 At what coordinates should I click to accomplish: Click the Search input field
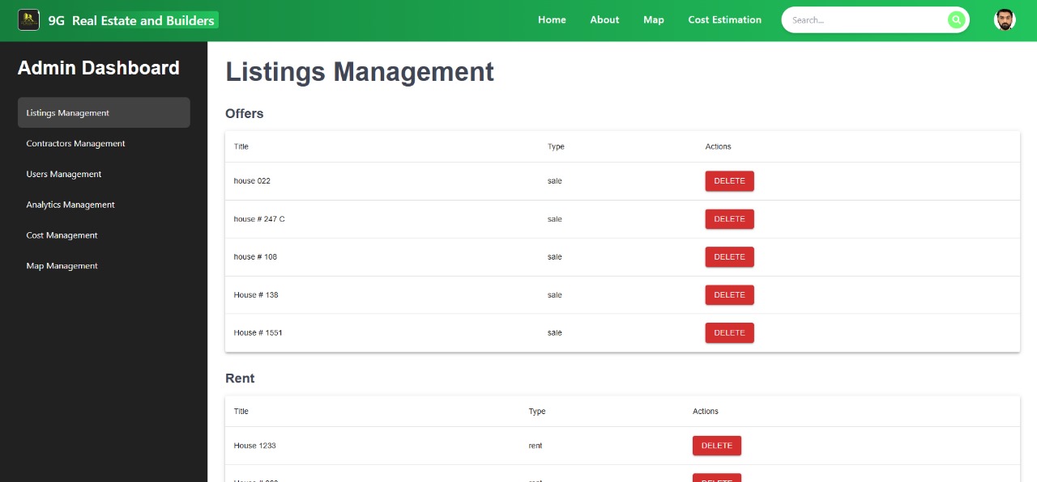(865, 20)
